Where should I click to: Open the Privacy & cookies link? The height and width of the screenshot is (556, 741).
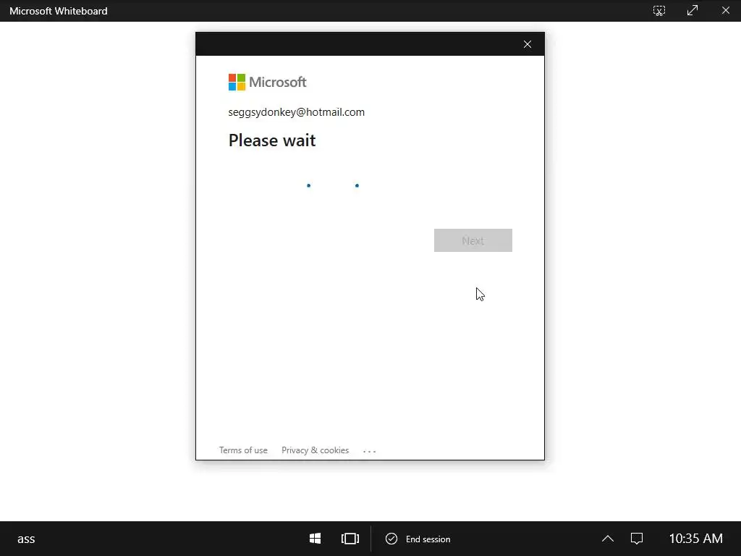point(316,450)
